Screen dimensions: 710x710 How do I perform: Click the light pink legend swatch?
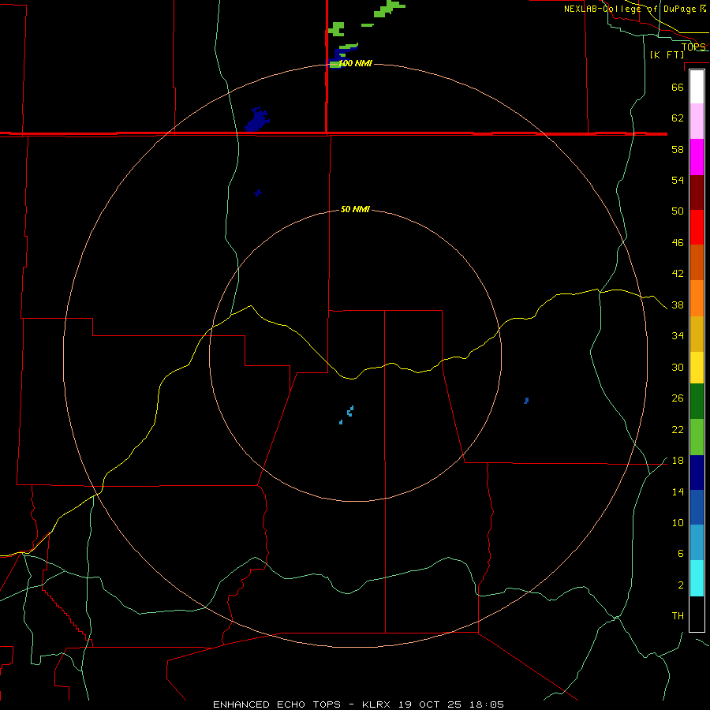pos(697,121)
